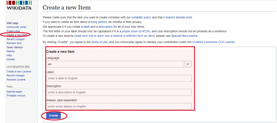Viewport: 277px width, 123px height.
Task: Open Query Service link
Action: [15, 47]
